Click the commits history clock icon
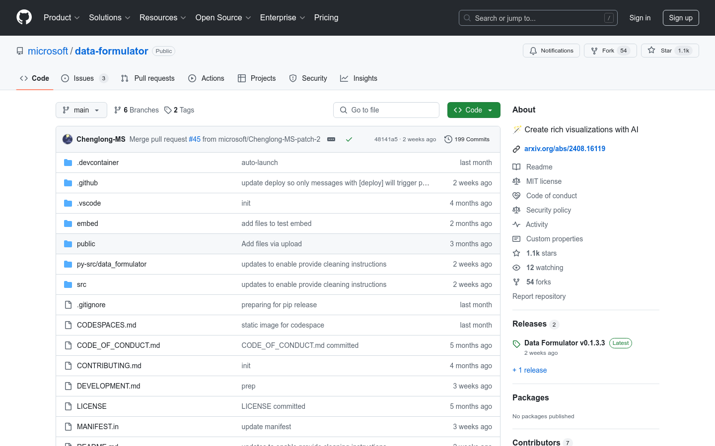 click(448, 139)
